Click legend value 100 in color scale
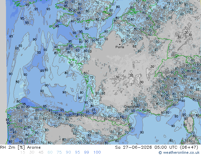Viewport: 201px width, 155px height. 97,152
